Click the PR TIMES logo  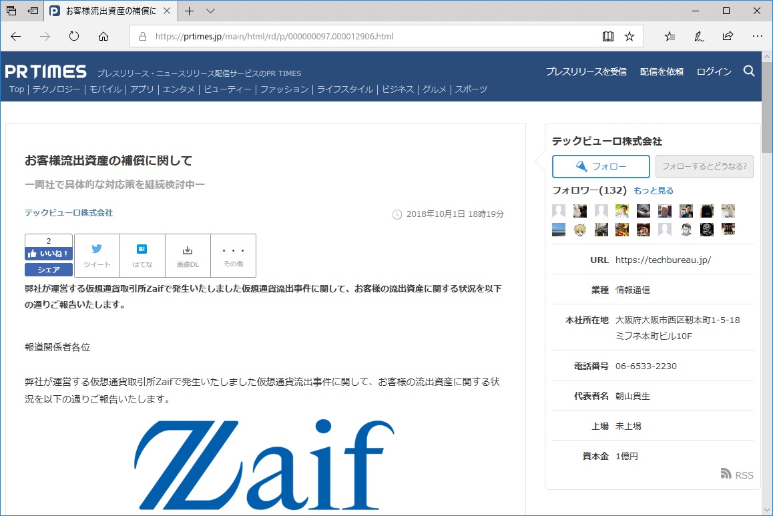pyautogui.click(x=46, y=71)
